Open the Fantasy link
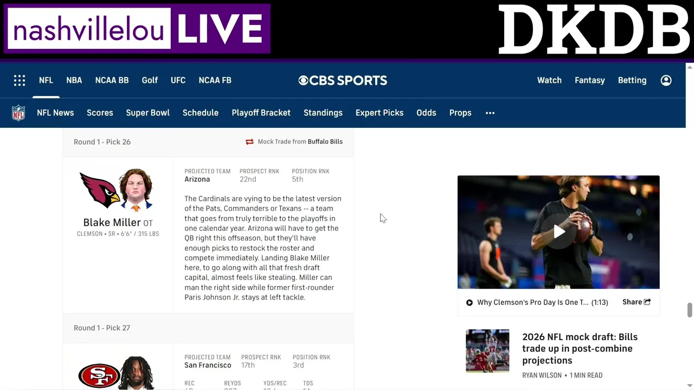 [x=590, y=80]
